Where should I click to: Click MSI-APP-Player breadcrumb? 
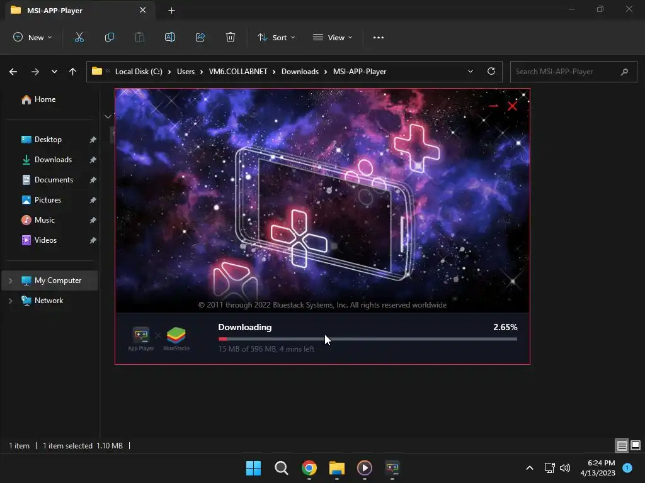click(x=360, y=72)
